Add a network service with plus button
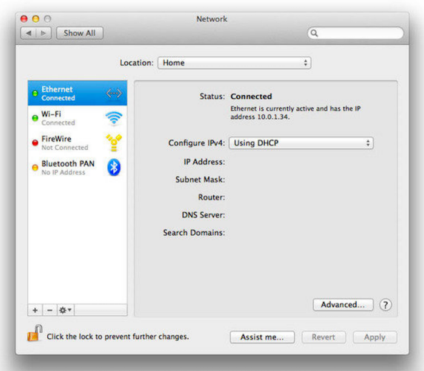 (35, 310)
